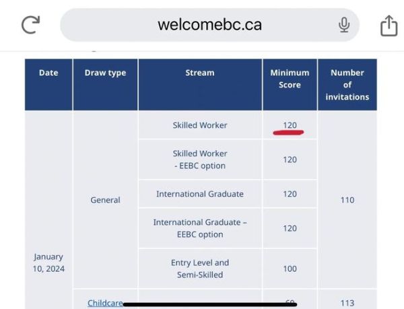Tap the 110 invitations value
Screen dimensions: 404x309
[x=347, y=200]
